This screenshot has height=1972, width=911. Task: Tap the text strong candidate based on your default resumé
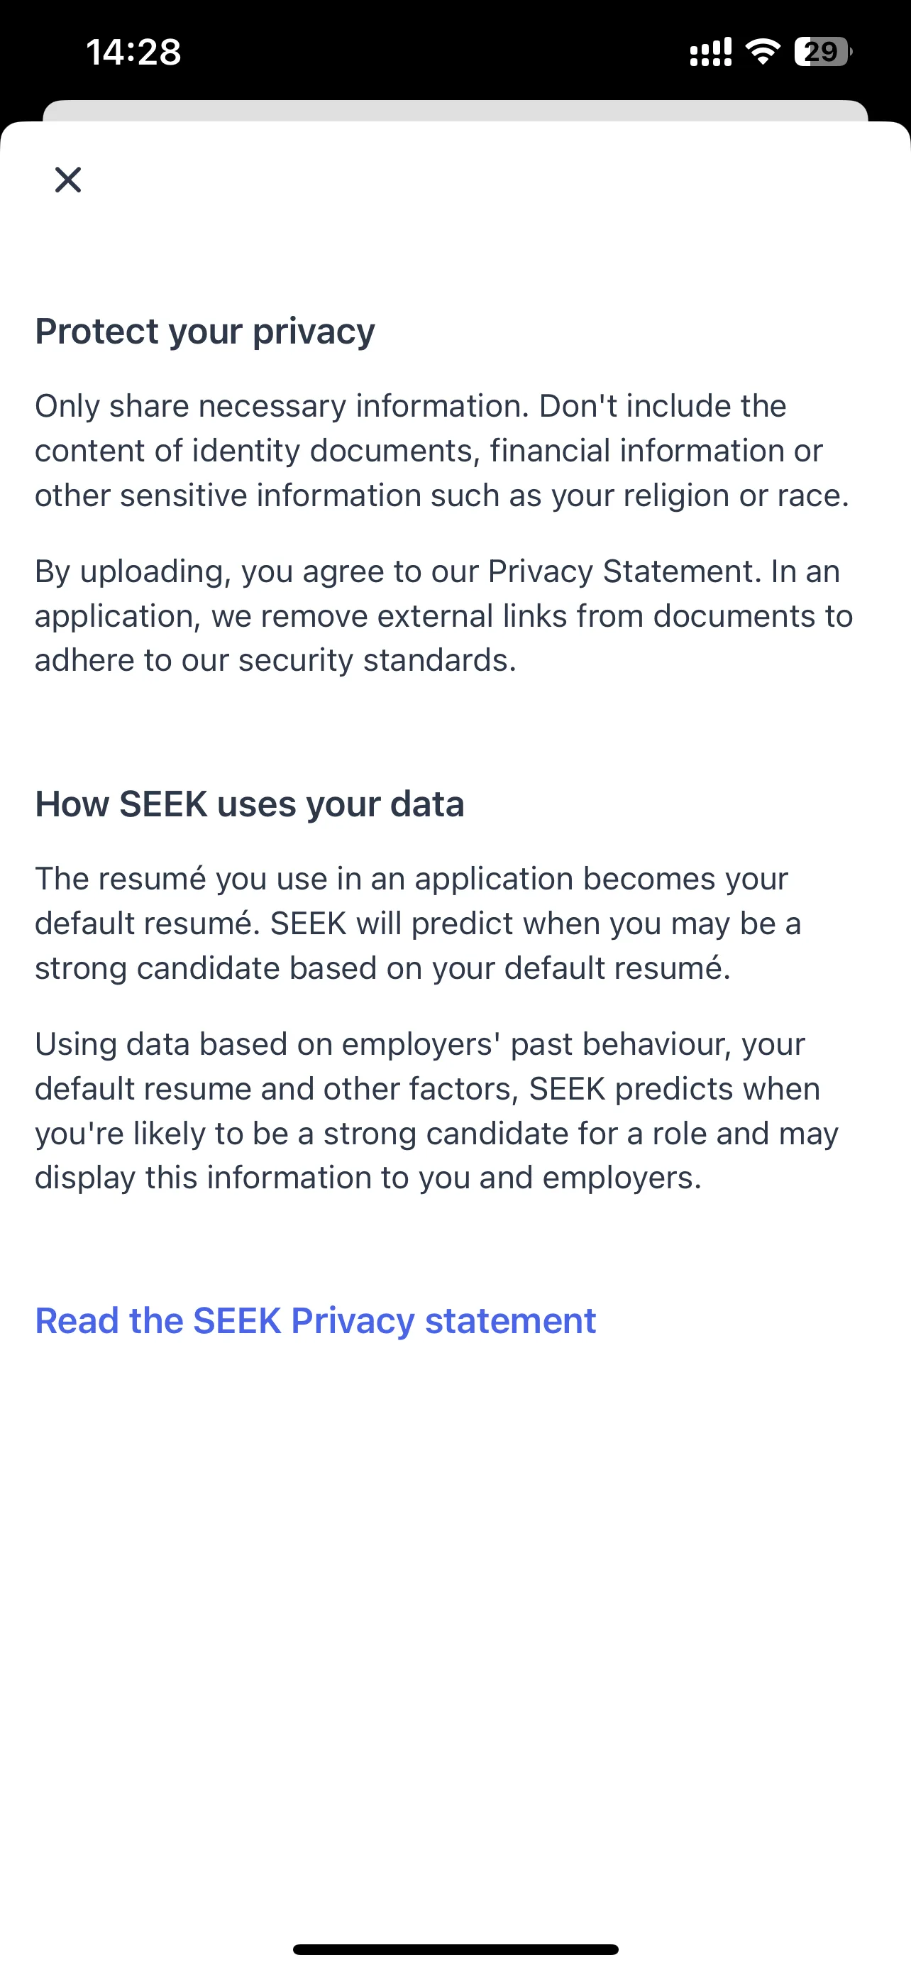point(382,968)
